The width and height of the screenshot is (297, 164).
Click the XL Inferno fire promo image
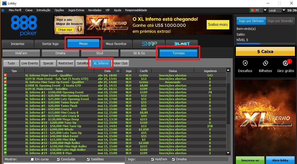(265, 117)
